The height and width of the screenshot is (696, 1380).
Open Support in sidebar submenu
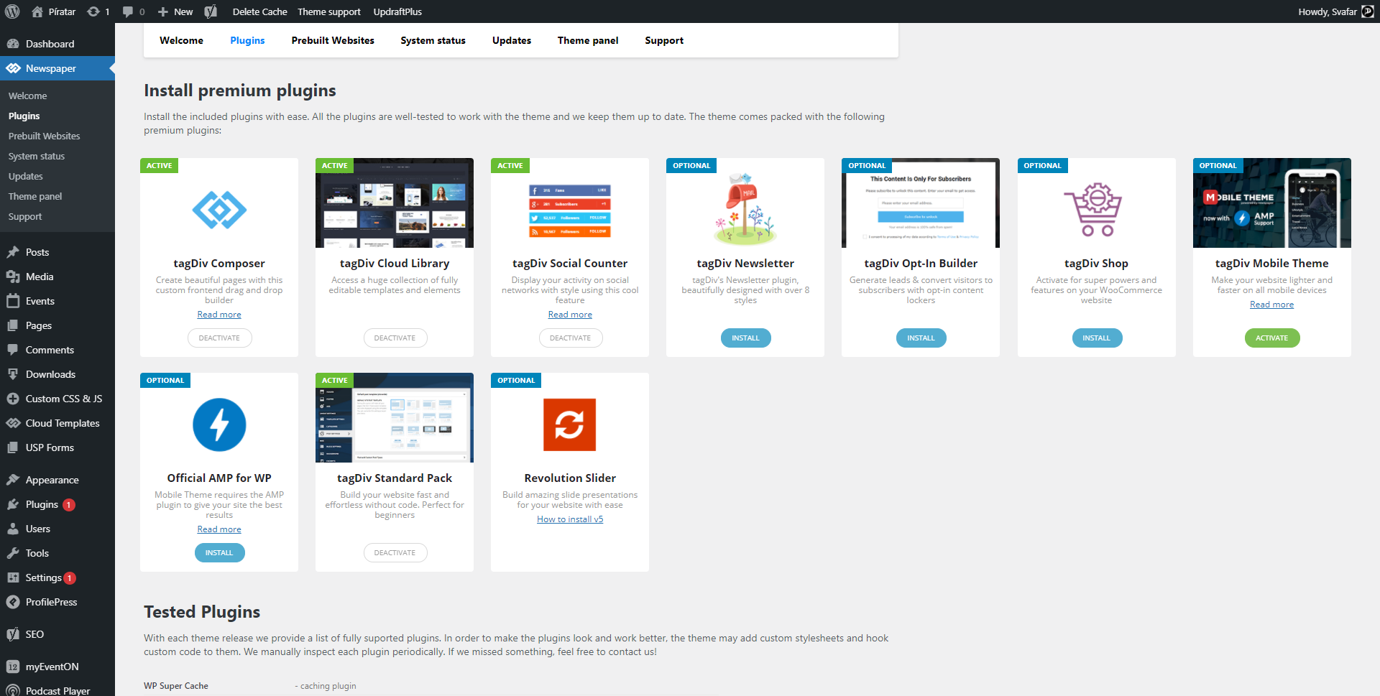point(25,216)
